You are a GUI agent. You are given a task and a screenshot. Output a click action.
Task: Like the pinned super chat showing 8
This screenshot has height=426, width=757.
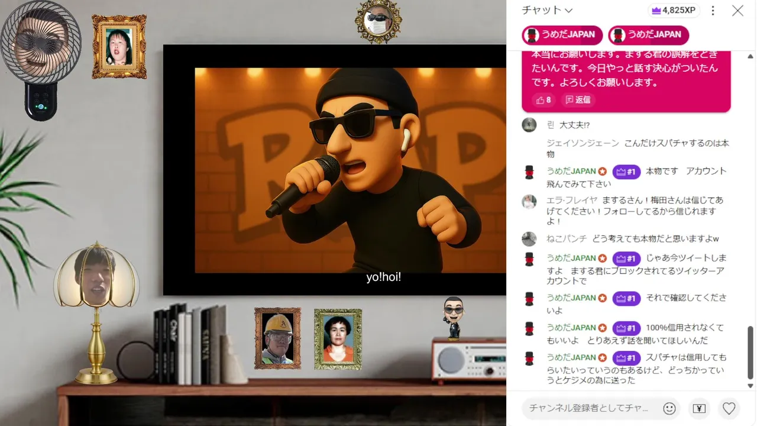click(544, 100)
